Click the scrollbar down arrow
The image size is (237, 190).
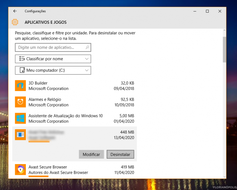coord(224,177)
